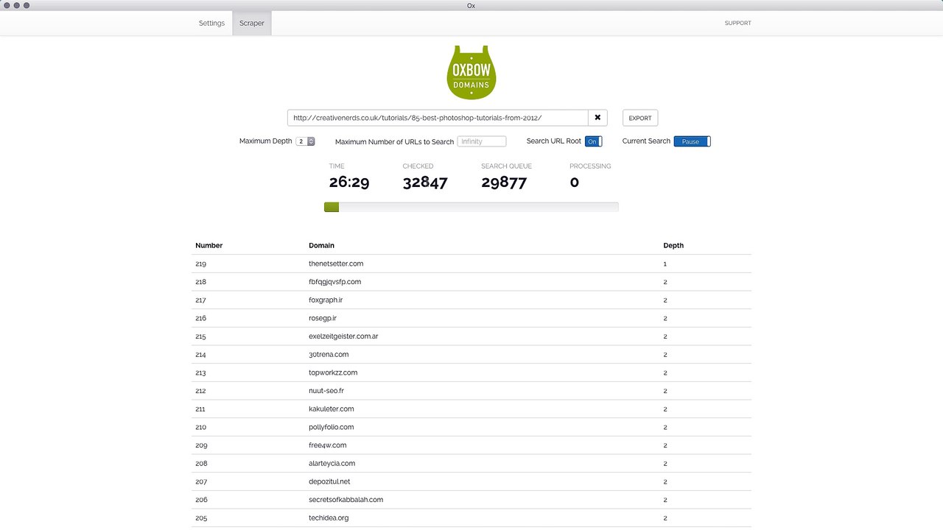Click topworkzz.com entry
This screenshot has width=943, height=530.
click(333, 372)
